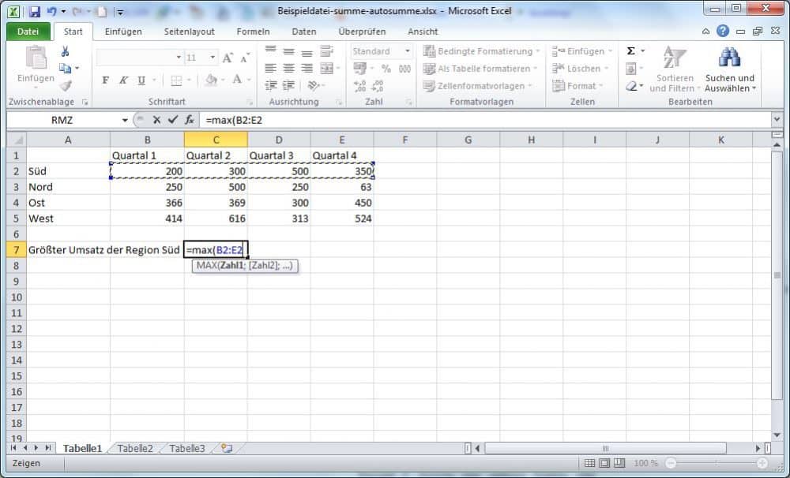
Task: Switch to the Seitenlayout ribbon tab
Action: tap(190, 32)
